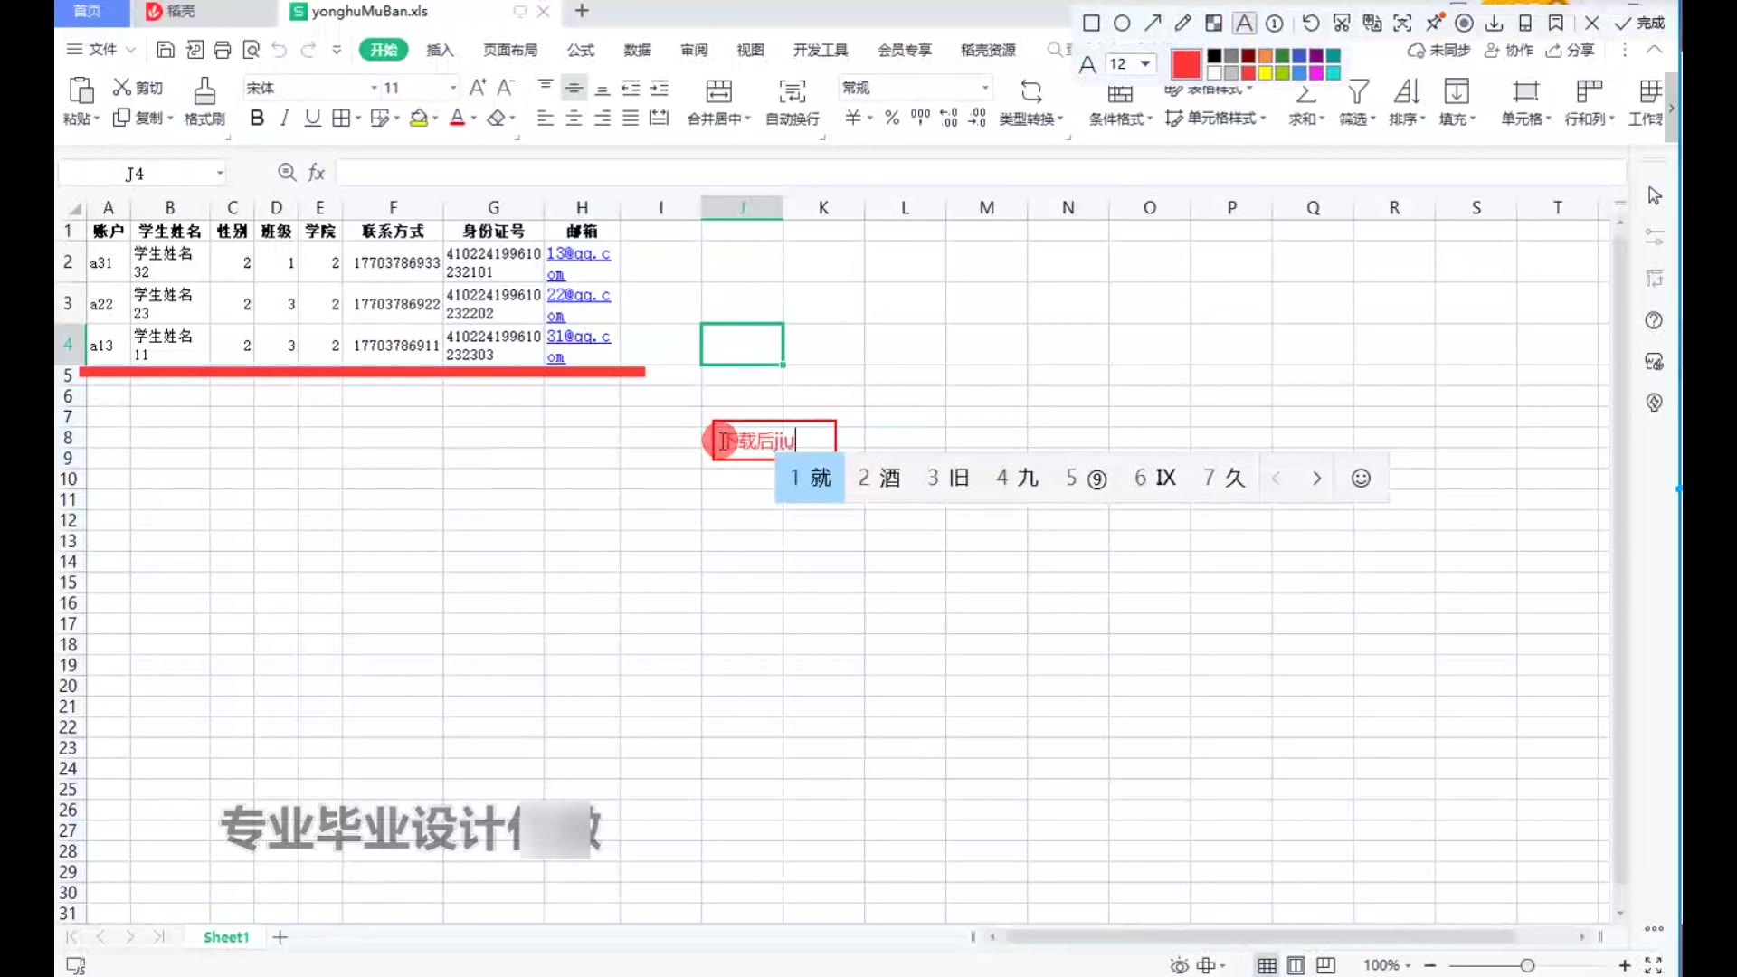1737x977 pixels.
Task: Toggle bold formatting
Action: coord(257,118)
